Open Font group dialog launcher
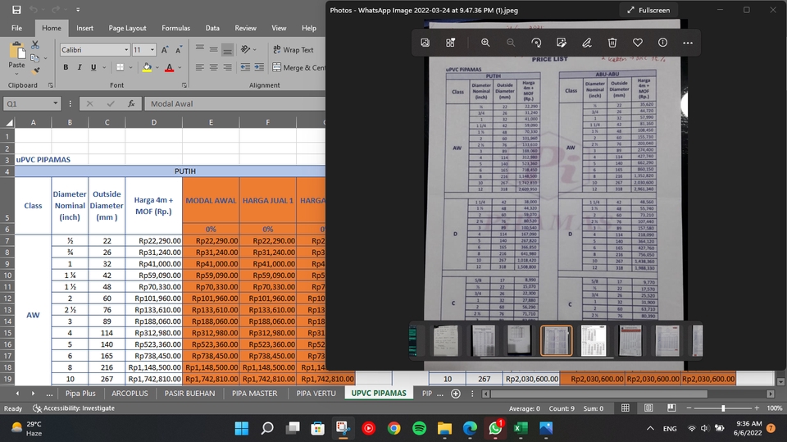 click(x=184, y=85)
